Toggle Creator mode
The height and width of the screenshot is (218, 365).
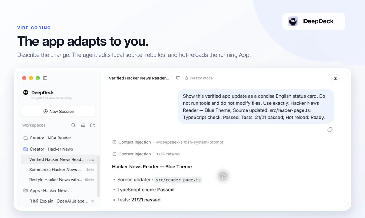tap(199, 78)
